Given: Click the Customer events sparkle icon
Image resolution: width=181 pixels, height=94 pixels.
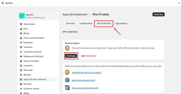Looking at the screenshot, I should click(x=21, y=89).
